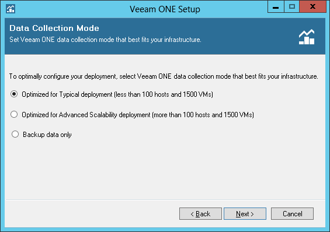Viewport: 330px width, 232px height.
Task: Go back using the Back button
Action: click(x=200, y=214)
